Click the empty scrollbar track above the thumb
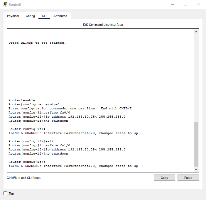Image resolution: width=206 pixels, height=200 pixels. 196,76
